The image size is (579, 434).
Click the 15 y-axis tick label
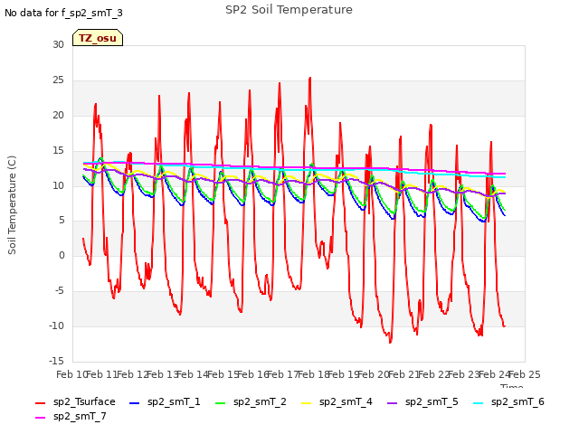pos(58,150)
